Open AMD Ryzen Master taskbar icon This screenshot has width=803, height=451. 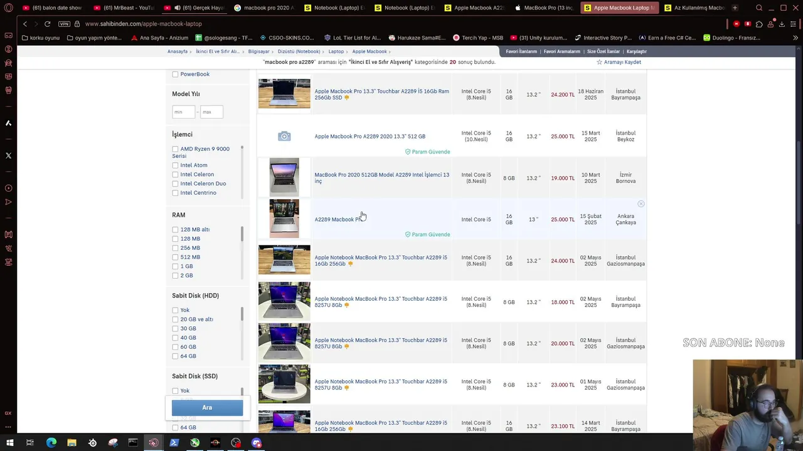coord(215,443)
